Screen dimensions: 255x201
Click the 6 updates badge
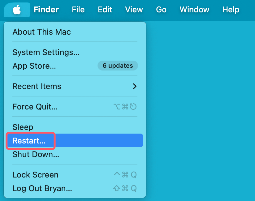pyautogui.click(x=118, y=66)
